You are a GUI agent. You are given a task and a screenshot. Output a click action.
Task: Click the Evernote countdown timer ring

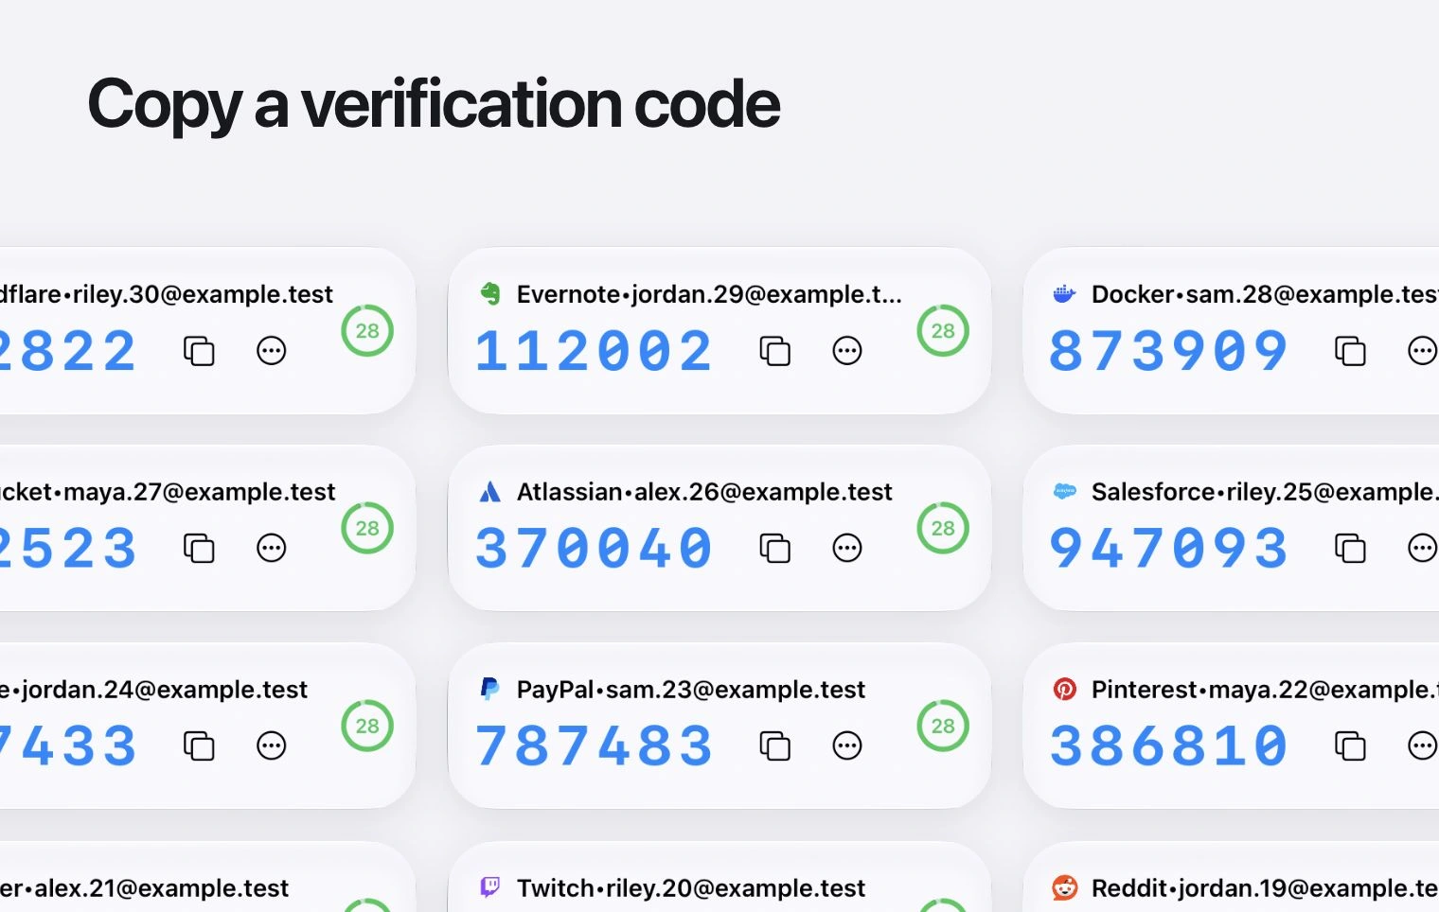943,330
